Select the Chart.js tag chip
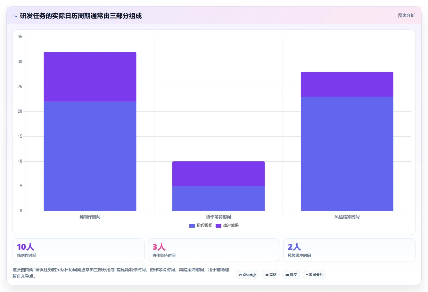Screen dimensions: 428x292 coord(248,275)
